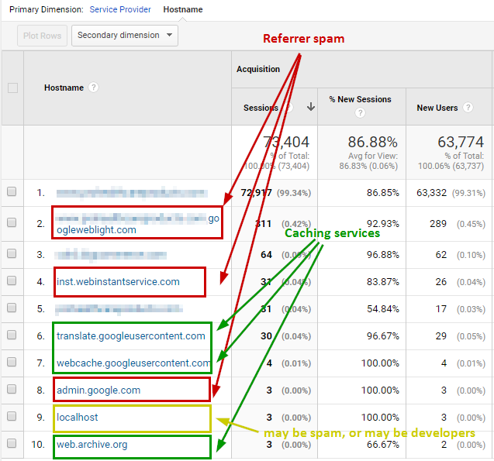Click the Acquisition group header

258,69
